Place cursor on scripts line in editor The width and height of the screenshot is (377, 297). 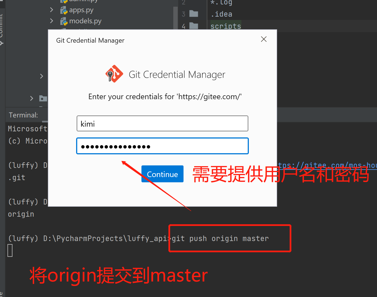[x=226, y=26]
